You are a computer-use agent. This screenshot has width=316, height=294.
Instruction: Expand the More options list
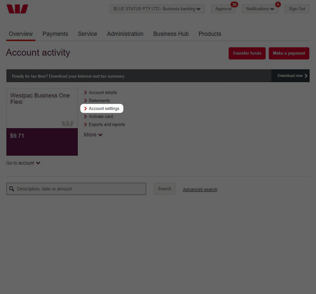[x=93, y=135]
